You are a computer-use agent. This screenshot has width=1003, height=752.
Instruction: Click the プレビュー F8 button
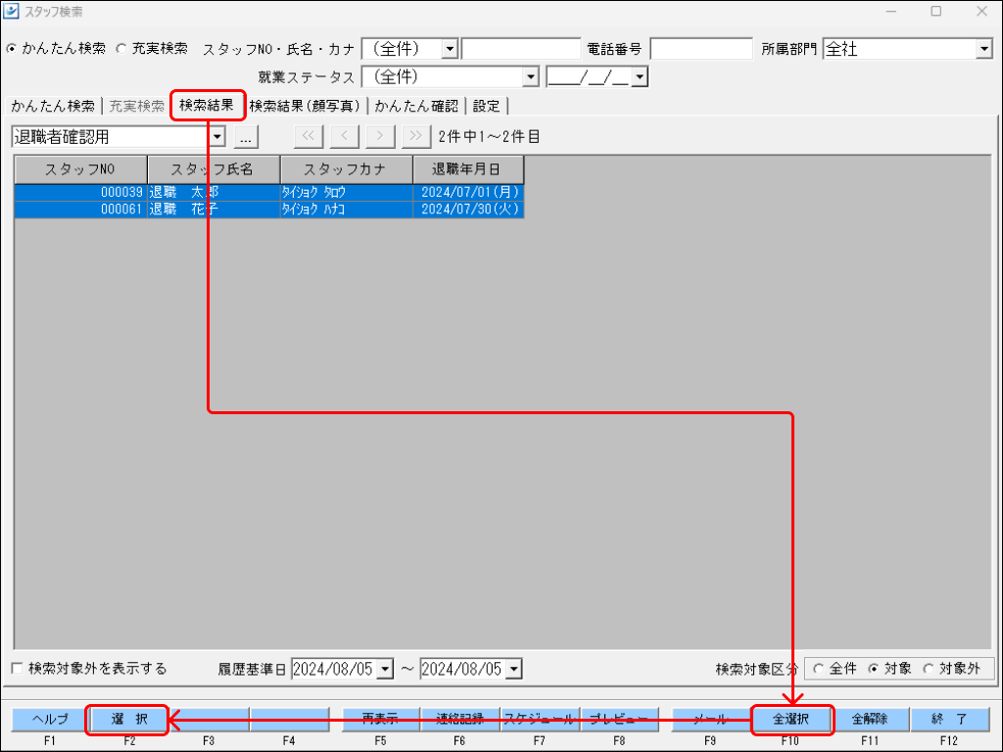tap(619, 720)
